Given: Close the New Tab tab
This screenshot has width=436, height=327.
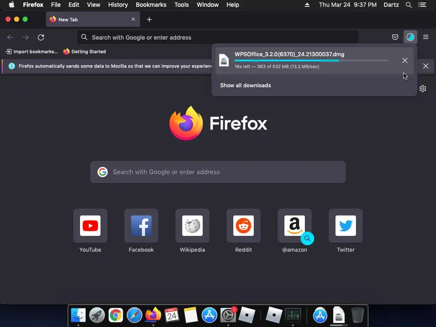Looking at the screenshot, I should [x=133, y=19].
